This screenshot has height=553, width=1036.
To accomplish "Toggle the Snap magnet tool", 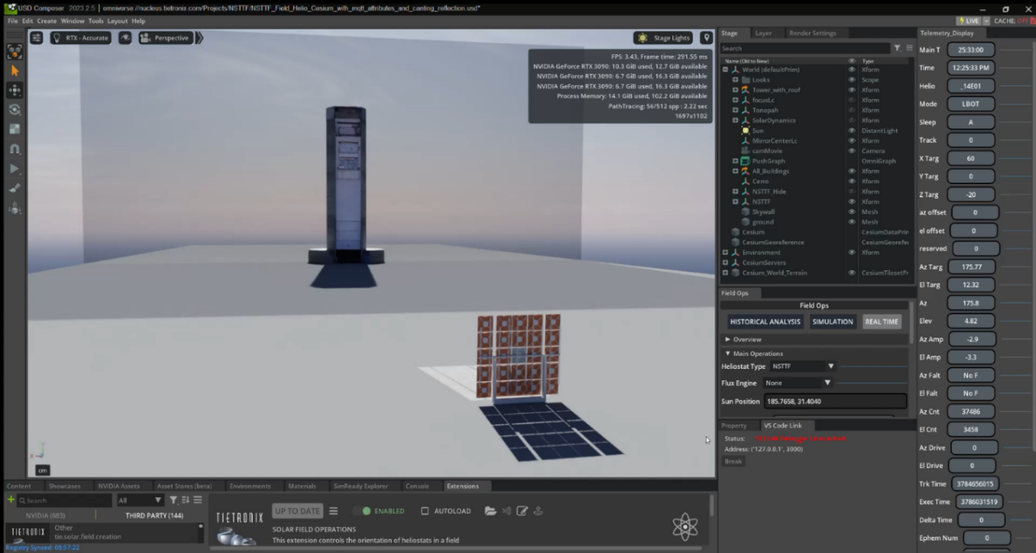I will [x=15, y=149].
